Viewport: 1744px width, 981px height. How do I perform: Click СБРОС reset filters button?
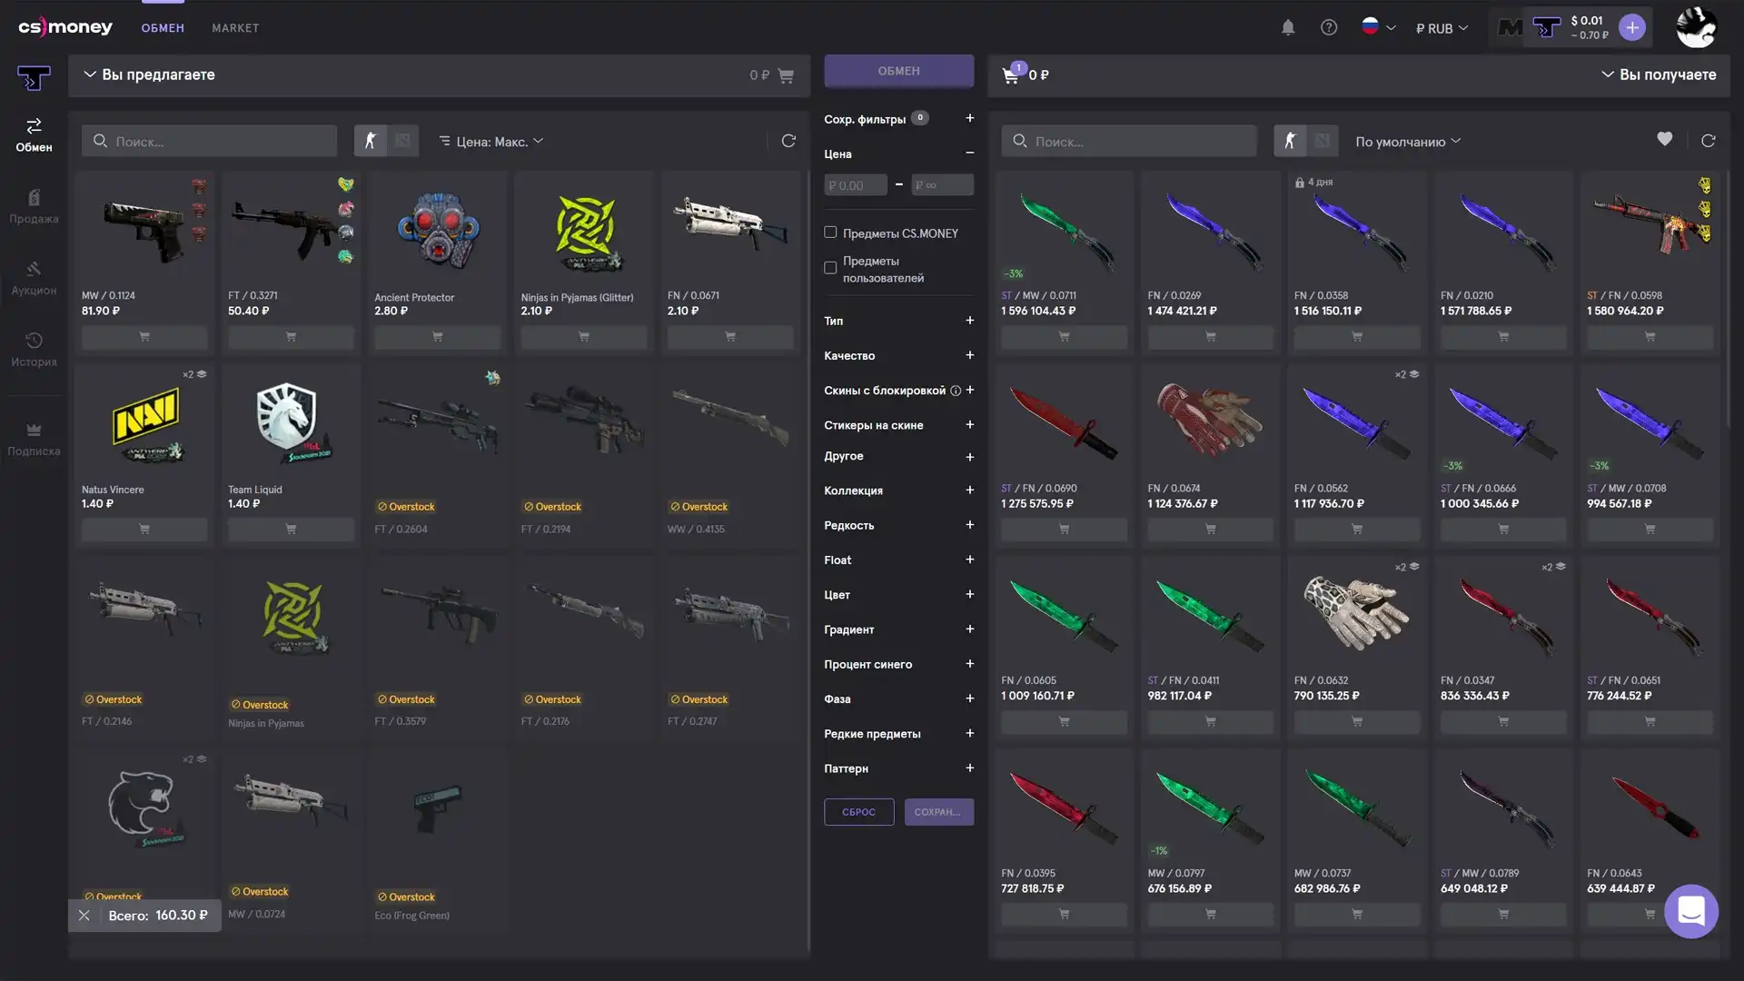point(858,812)
